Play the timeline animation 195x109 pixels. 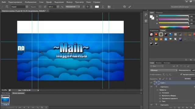(x=28, y=107)
